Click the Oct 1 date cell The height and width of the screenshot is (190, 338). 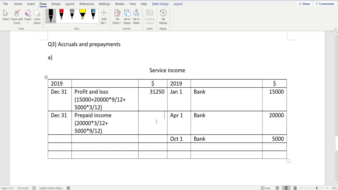(x=179, y=139)
